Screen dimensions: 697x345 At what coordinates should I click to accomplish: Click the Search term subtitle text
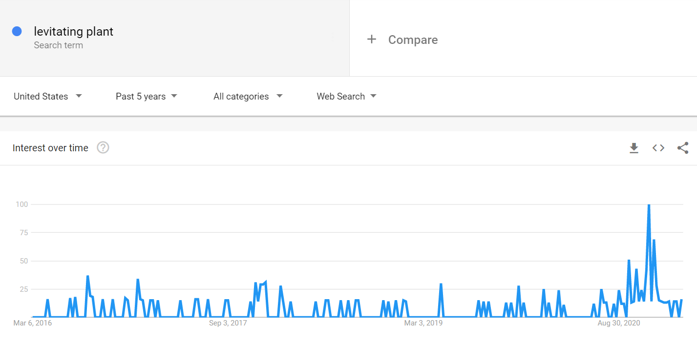[x=59, y=45]
